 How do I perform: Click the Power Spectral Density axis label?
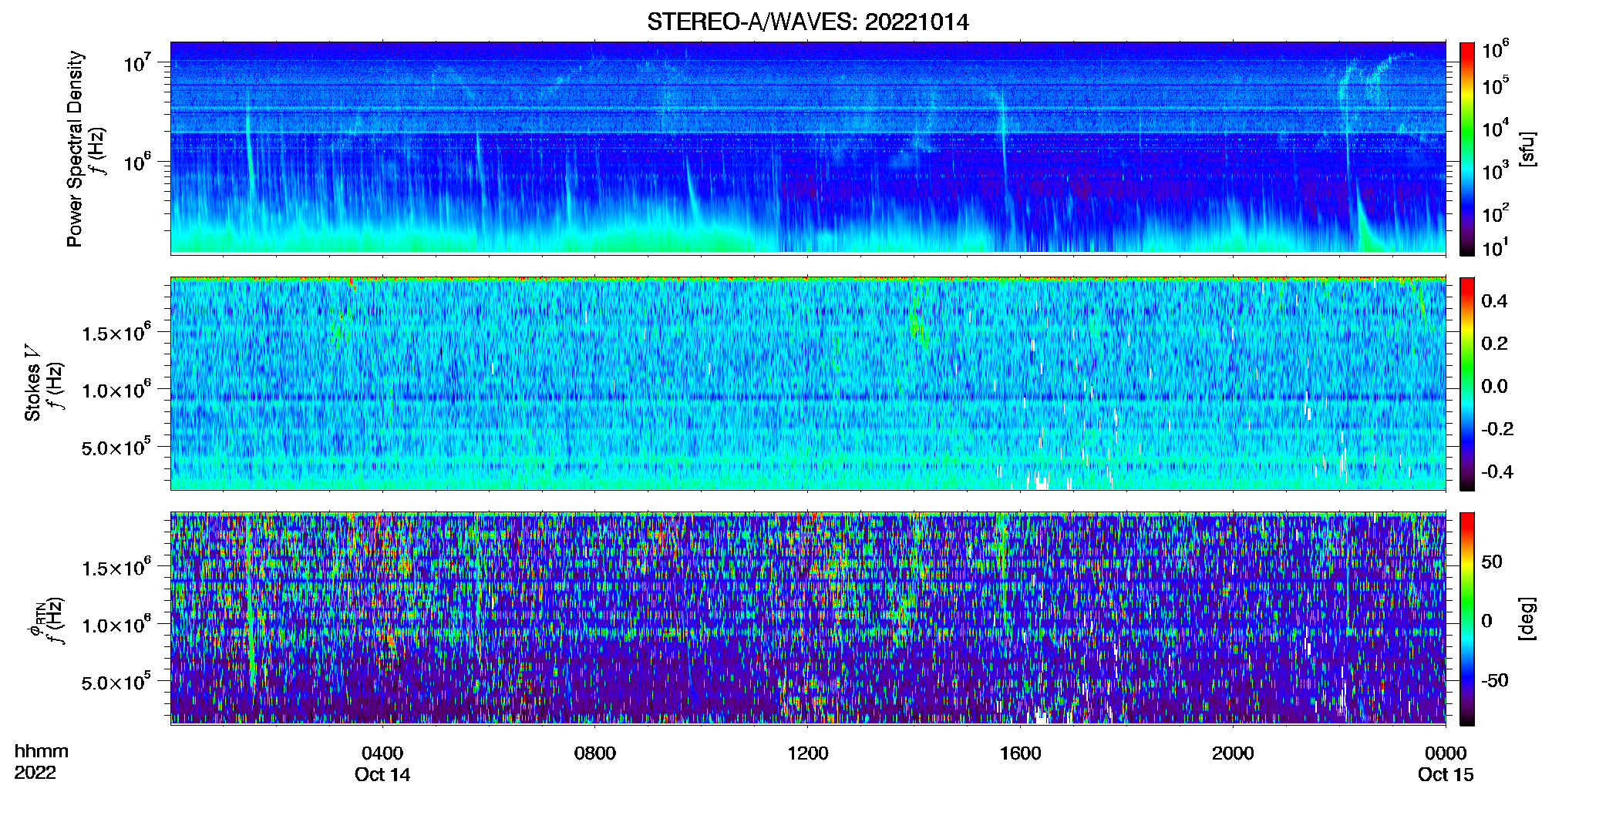pos(75,149)
